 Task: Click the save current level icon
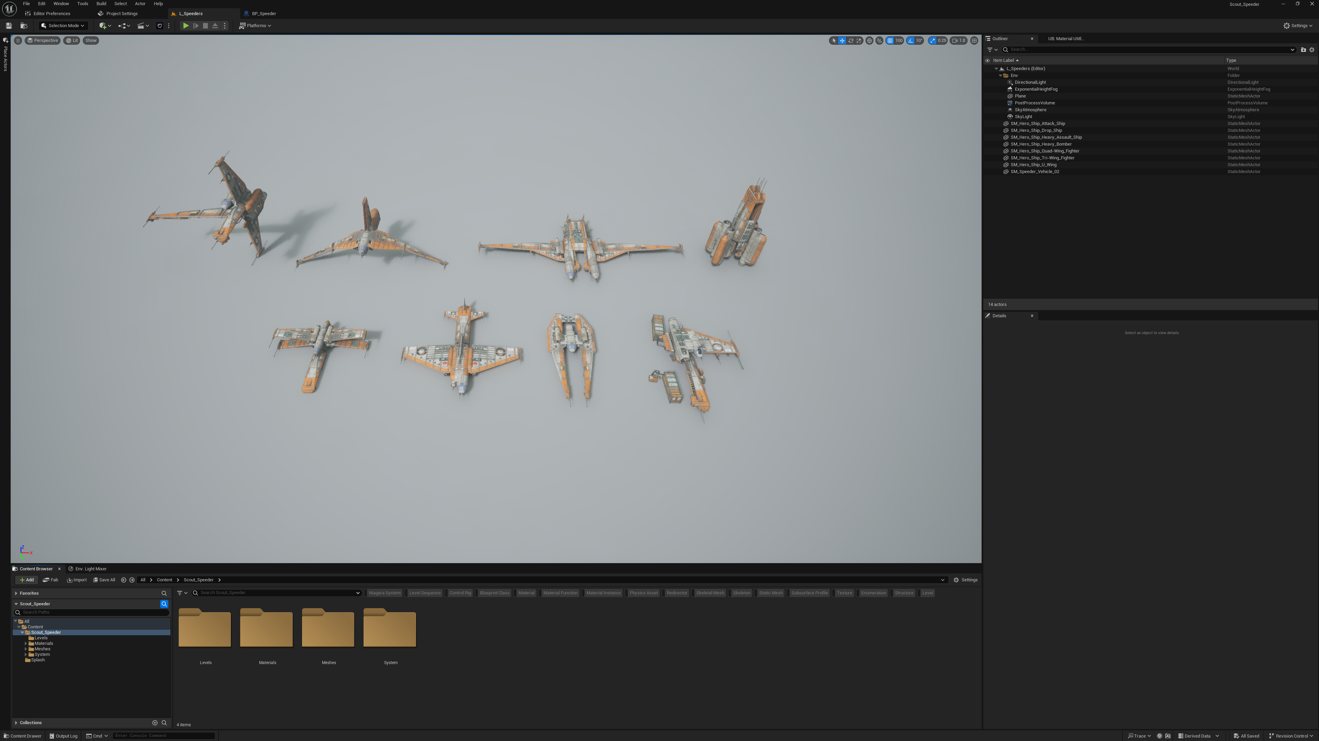point(9,26)
